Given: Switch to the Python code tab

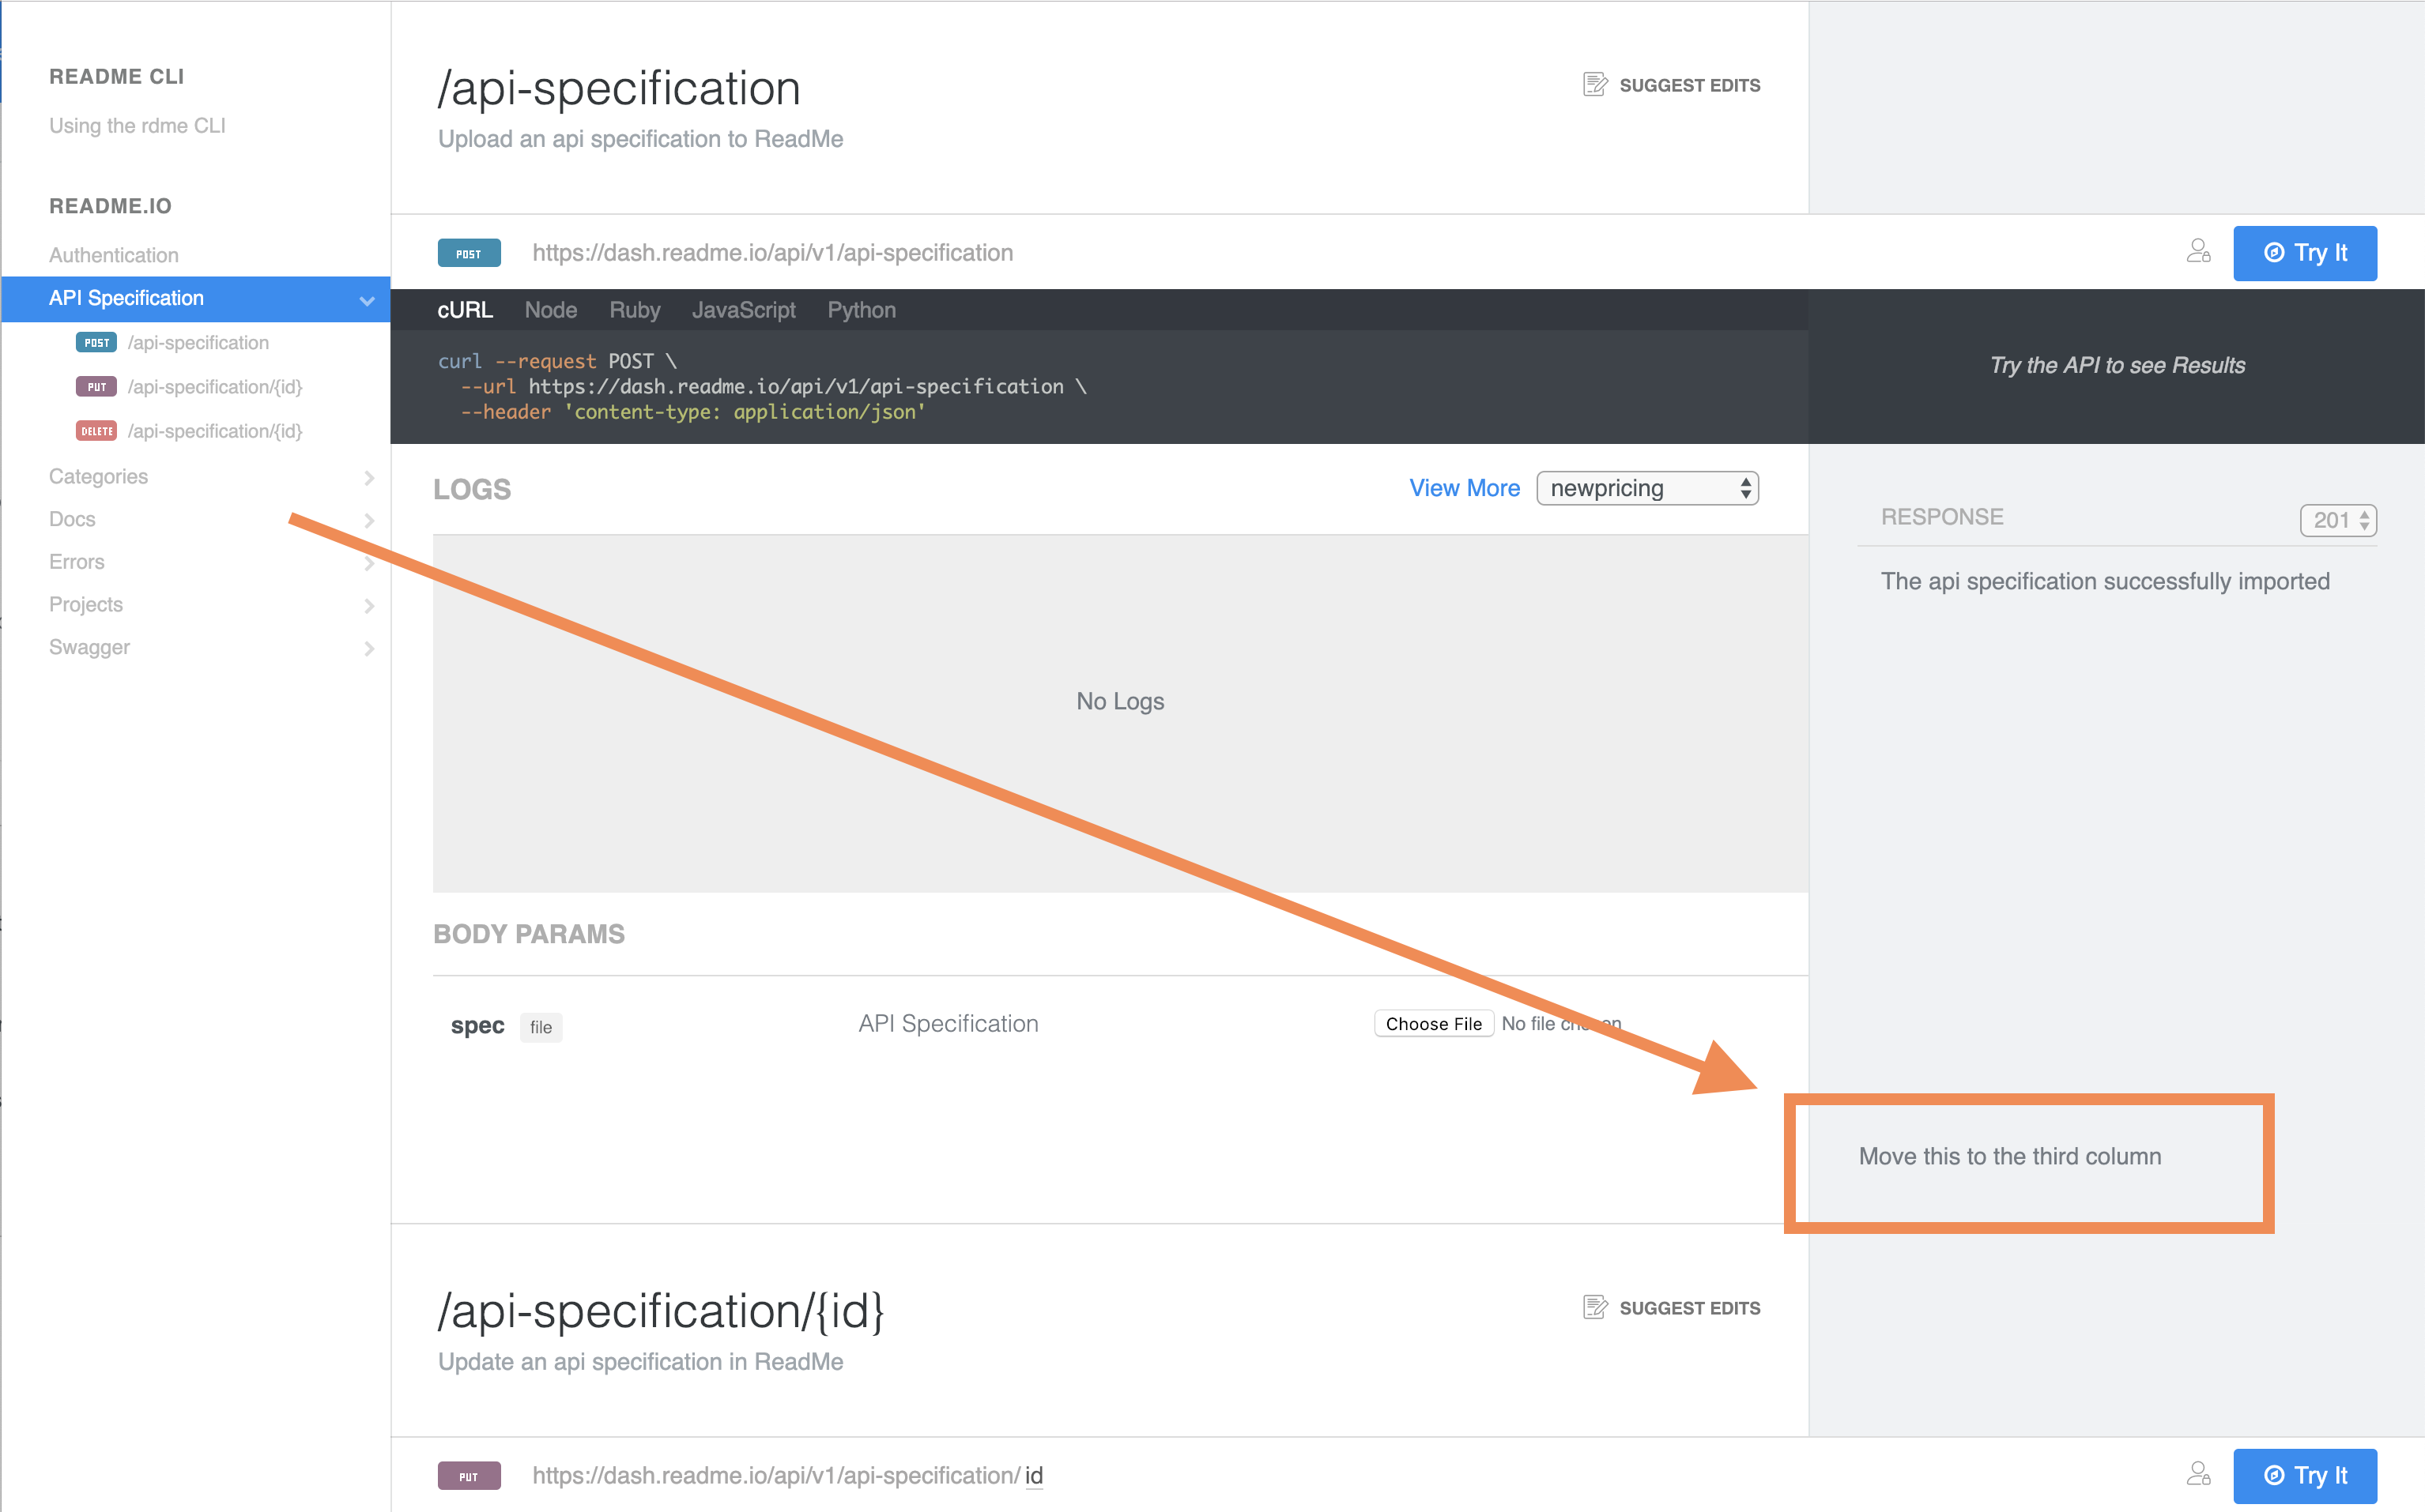Looking at the screenshot, I should (x=862, y=310).
